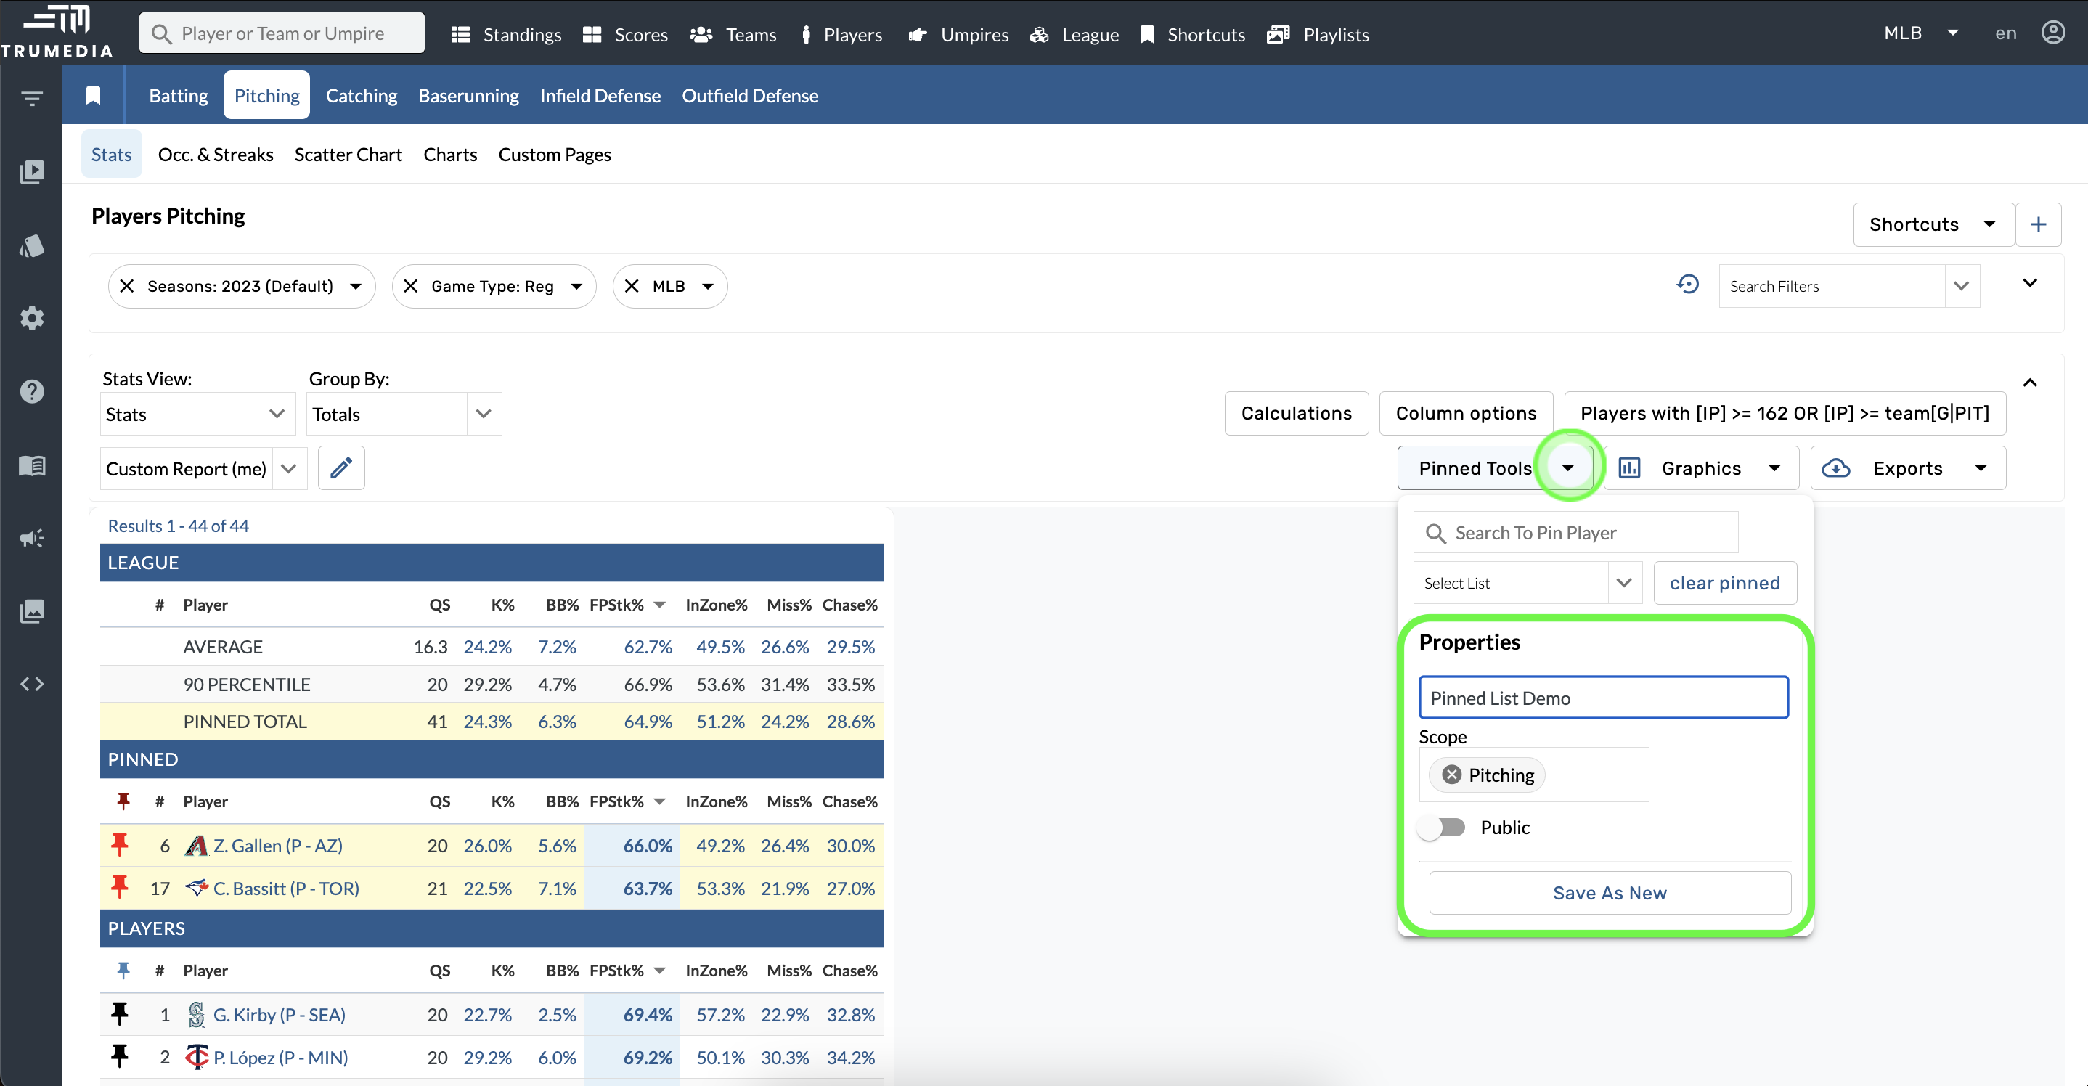
Task: Click the Save As New button
Action: [x=1609, y=892]
